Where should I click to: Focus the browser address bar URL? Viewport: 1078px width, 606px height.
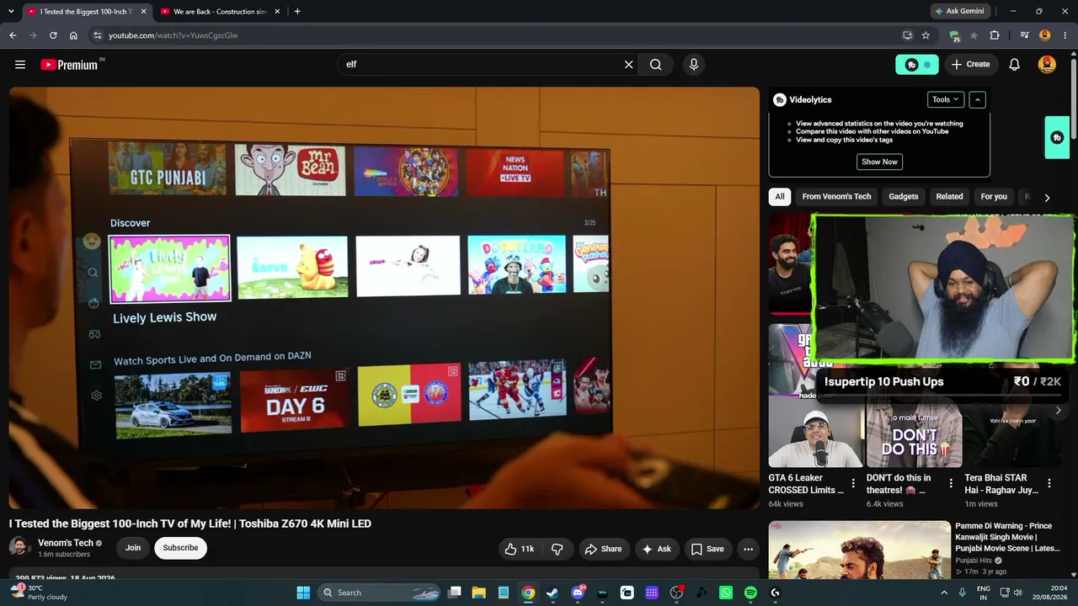pyautogui.click(x=173, y=35)
